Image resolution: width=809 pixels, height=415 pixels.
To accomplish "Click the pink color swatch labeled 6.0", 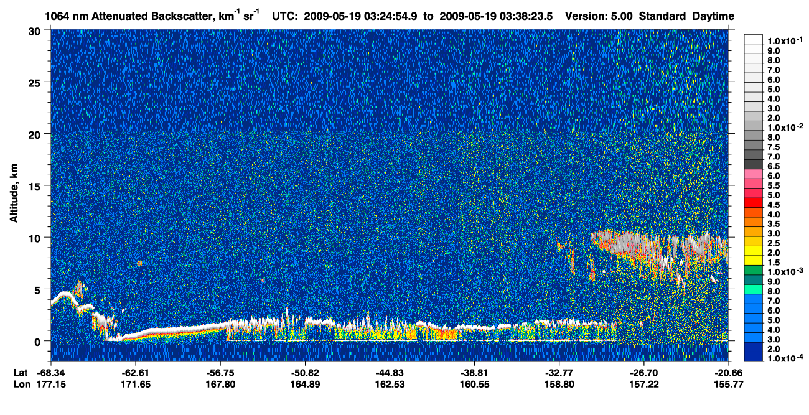I will 753,174.
